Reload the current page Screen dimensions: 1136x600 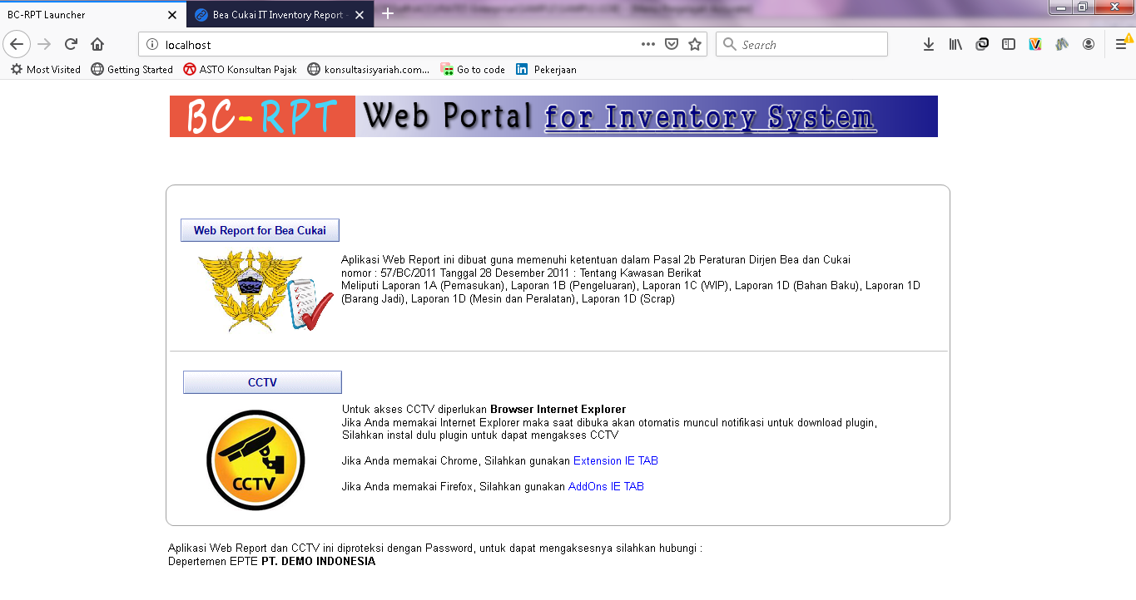click(x=70, y=44)
